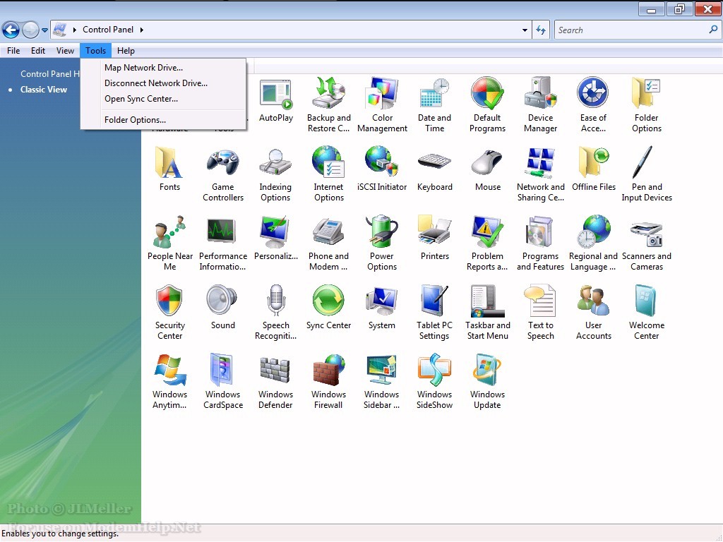Open Windows Update icon
The image size is (723, 542).
[x=487, y=371]
